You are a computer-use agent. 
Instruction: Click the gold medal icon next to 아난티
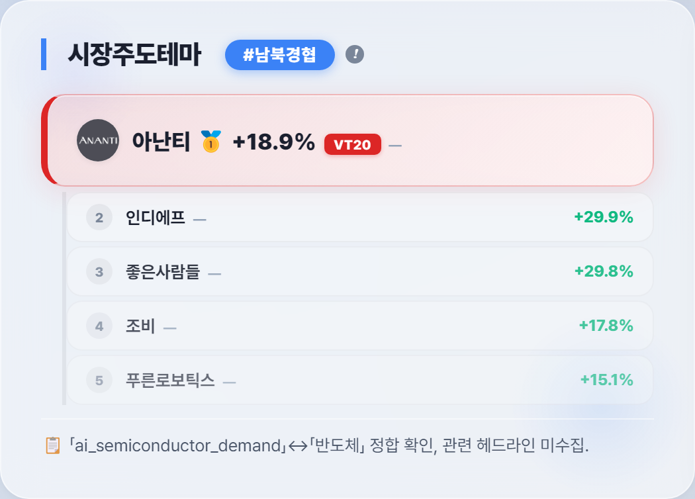tap(211, 142)
